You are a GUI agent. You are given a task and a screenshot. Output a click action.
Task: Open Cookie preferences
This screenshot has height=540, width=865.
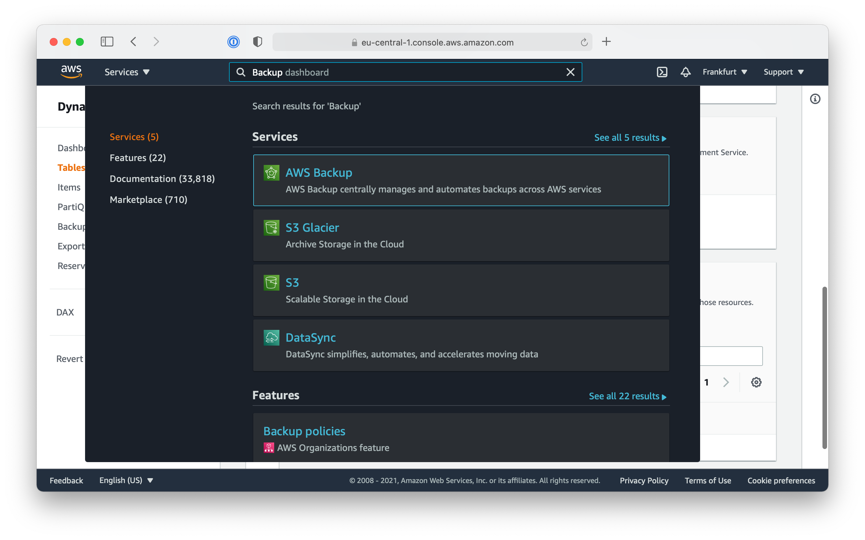pos(781,480)
